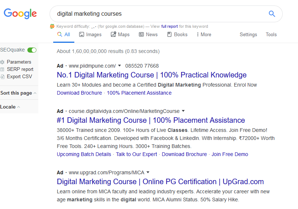Image resolution: width=298 pixels, height=209 pixels.
Task: Click the SEOquake keyword difficulty icon
Action: pos(52,26)
